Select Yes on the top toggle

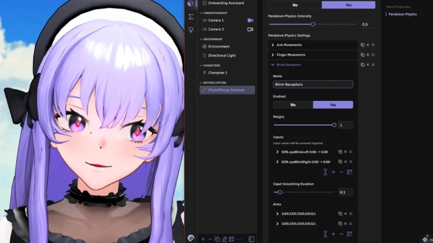[348, 5]
